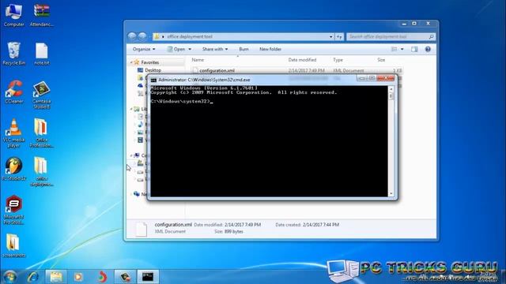Select the Favorites node in navigation pane
506x284 pixels.
pyautogui.click(x=150, y=62)
